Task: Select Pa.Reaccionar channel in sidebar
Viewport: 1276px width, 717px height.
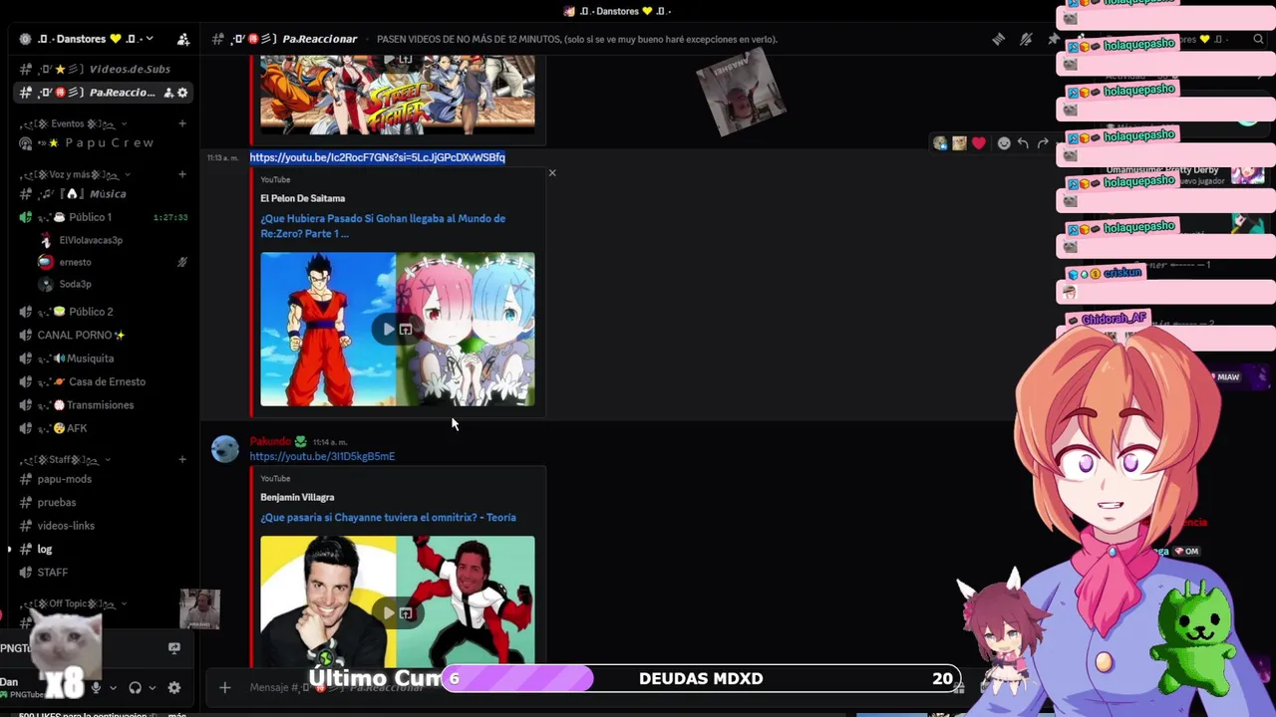Action: (x=105, y=93)
